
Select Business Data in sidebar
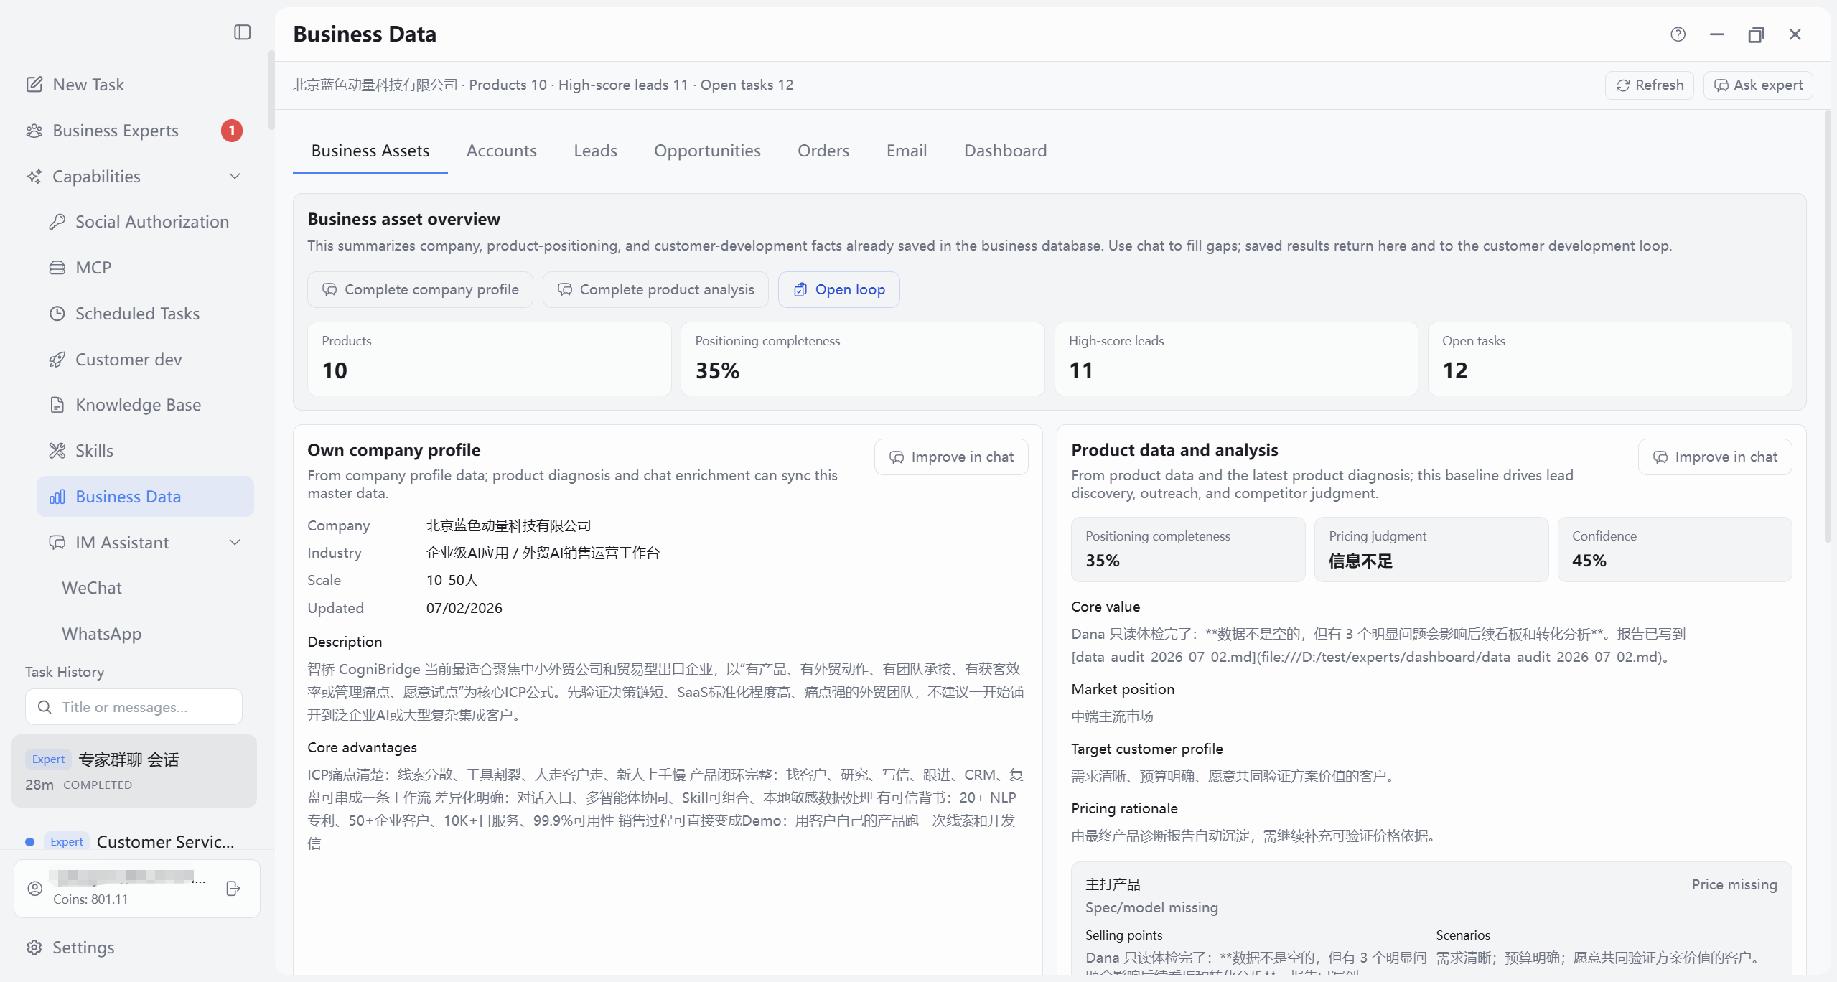(x=145, y=497)
